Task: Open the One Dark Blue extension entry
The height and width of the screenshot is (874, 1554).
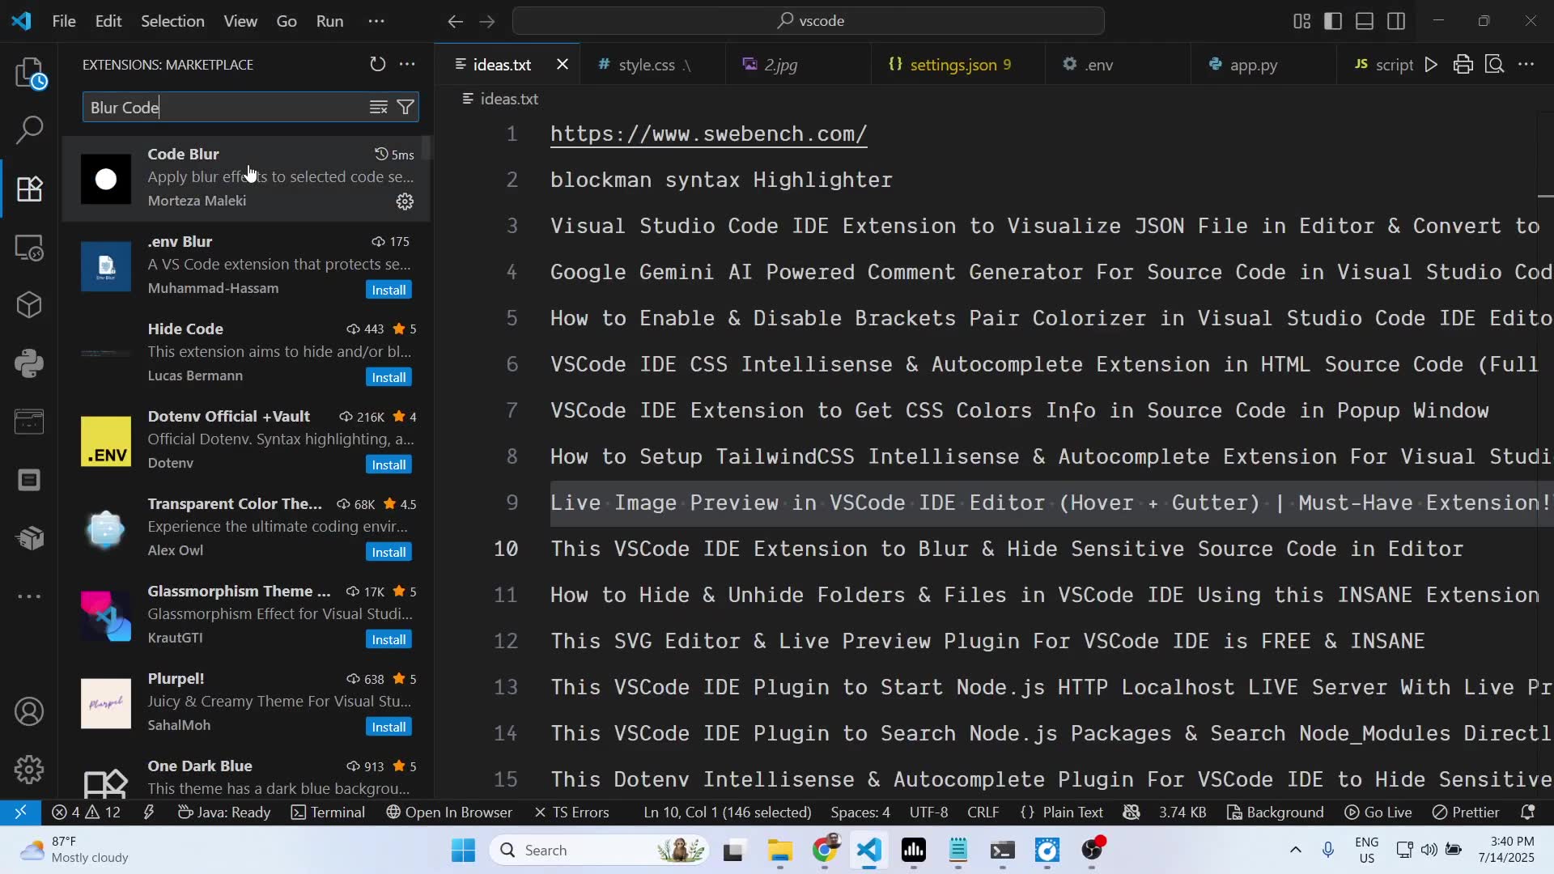Action: 246,776
